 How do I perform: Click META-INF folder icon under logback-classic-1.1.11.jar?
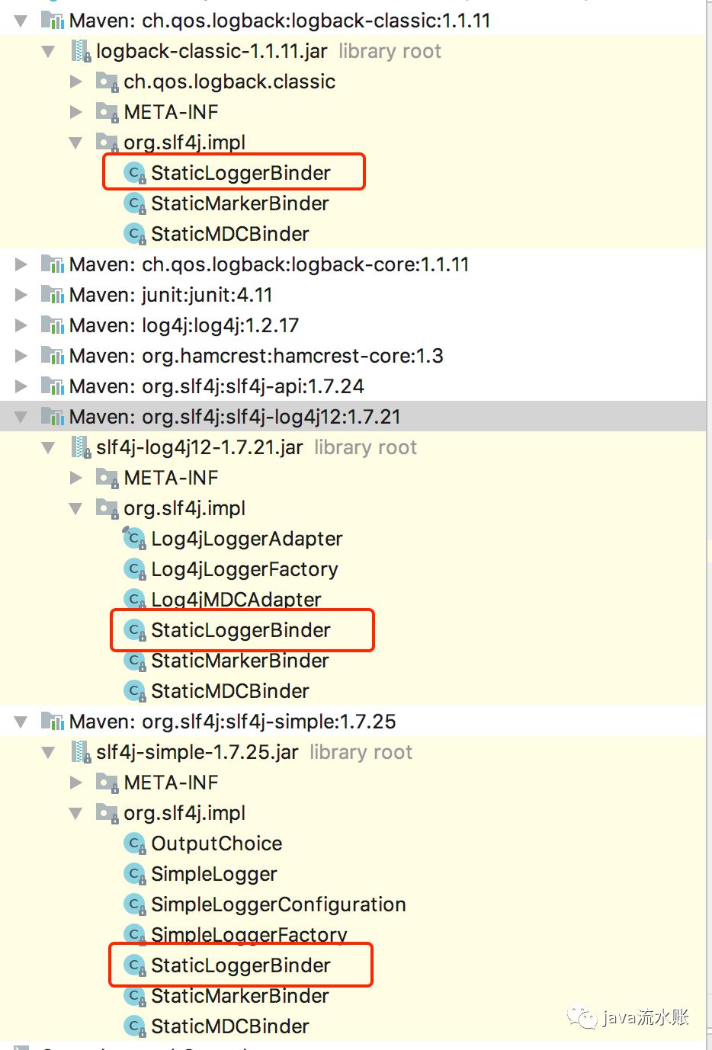pyautogui.click(x=107, y=112)
